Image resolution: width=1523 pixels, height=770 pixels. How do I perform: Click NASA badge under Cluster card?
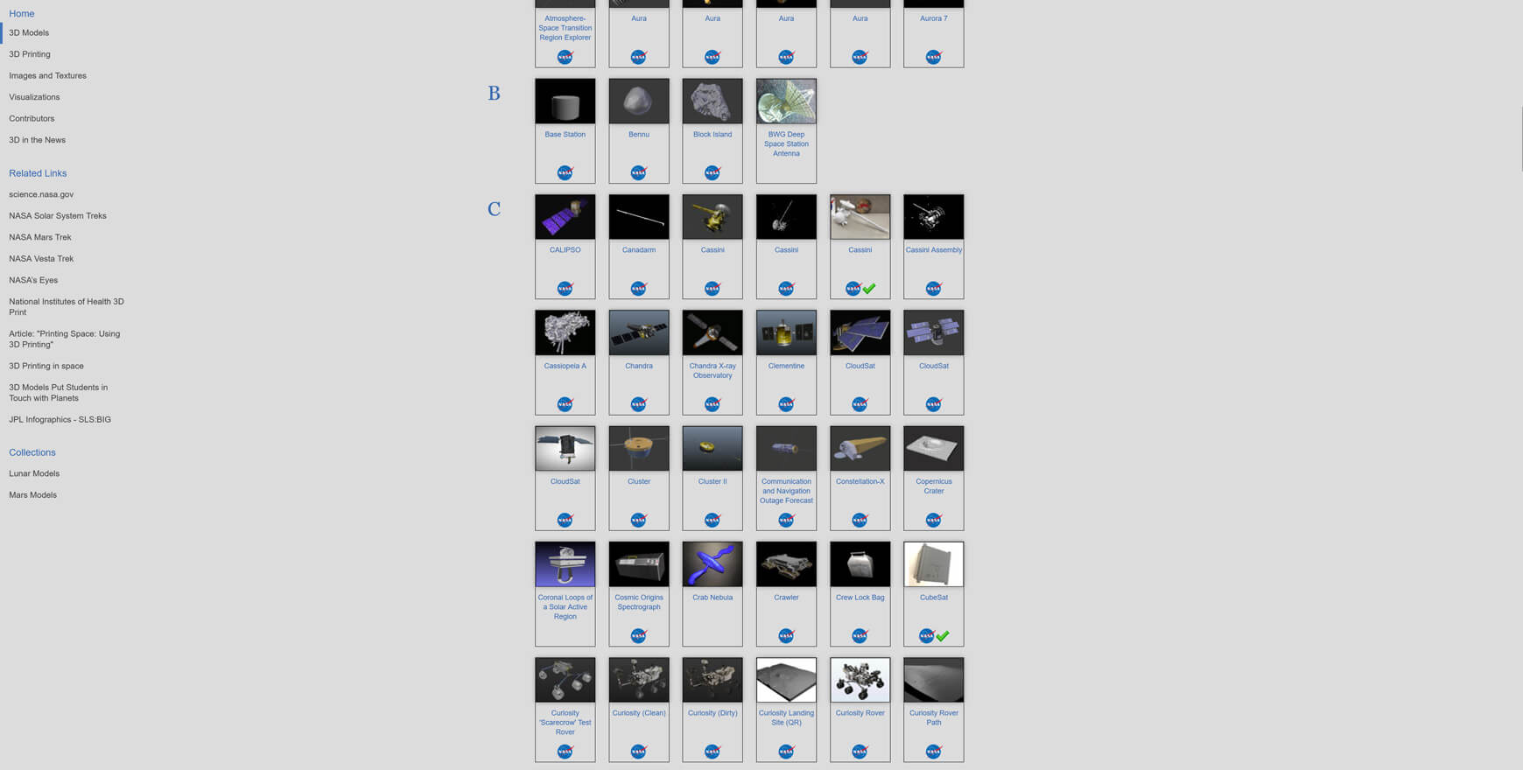coord(639,520)
